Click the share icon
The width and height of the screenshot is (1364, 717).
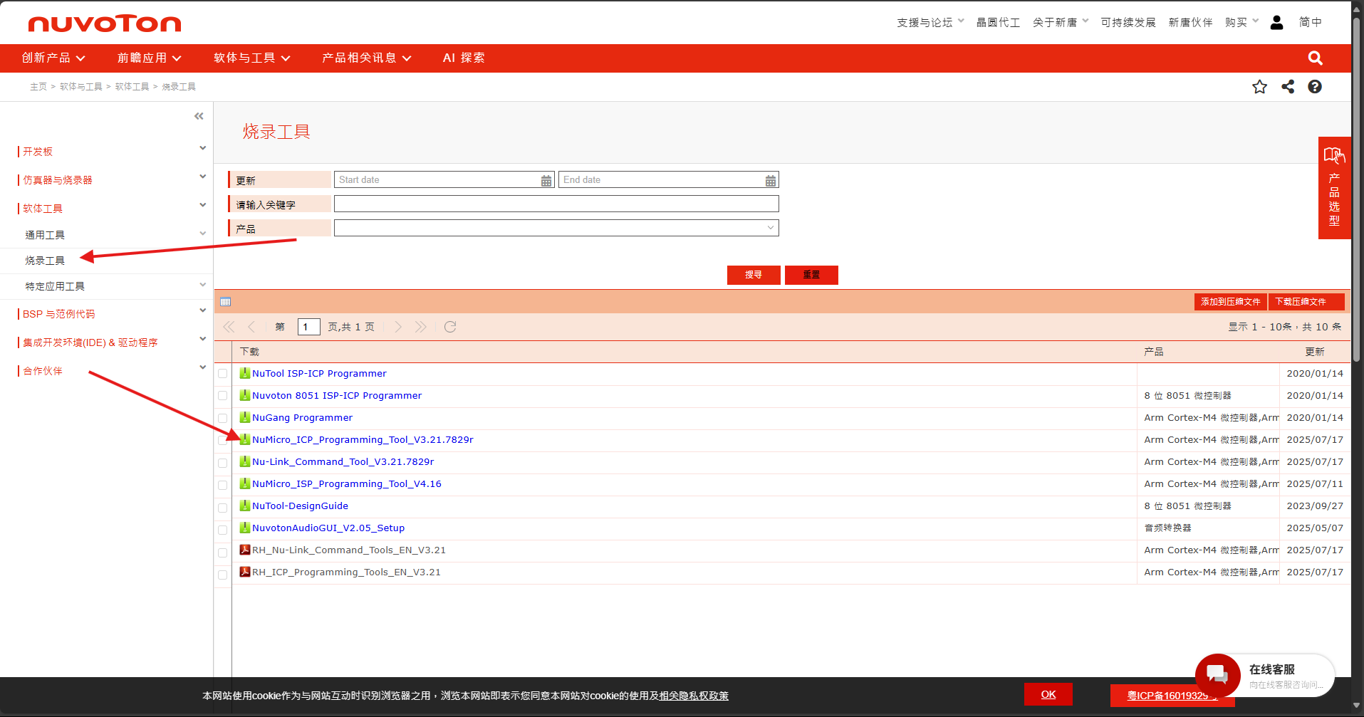point(1288,87)
